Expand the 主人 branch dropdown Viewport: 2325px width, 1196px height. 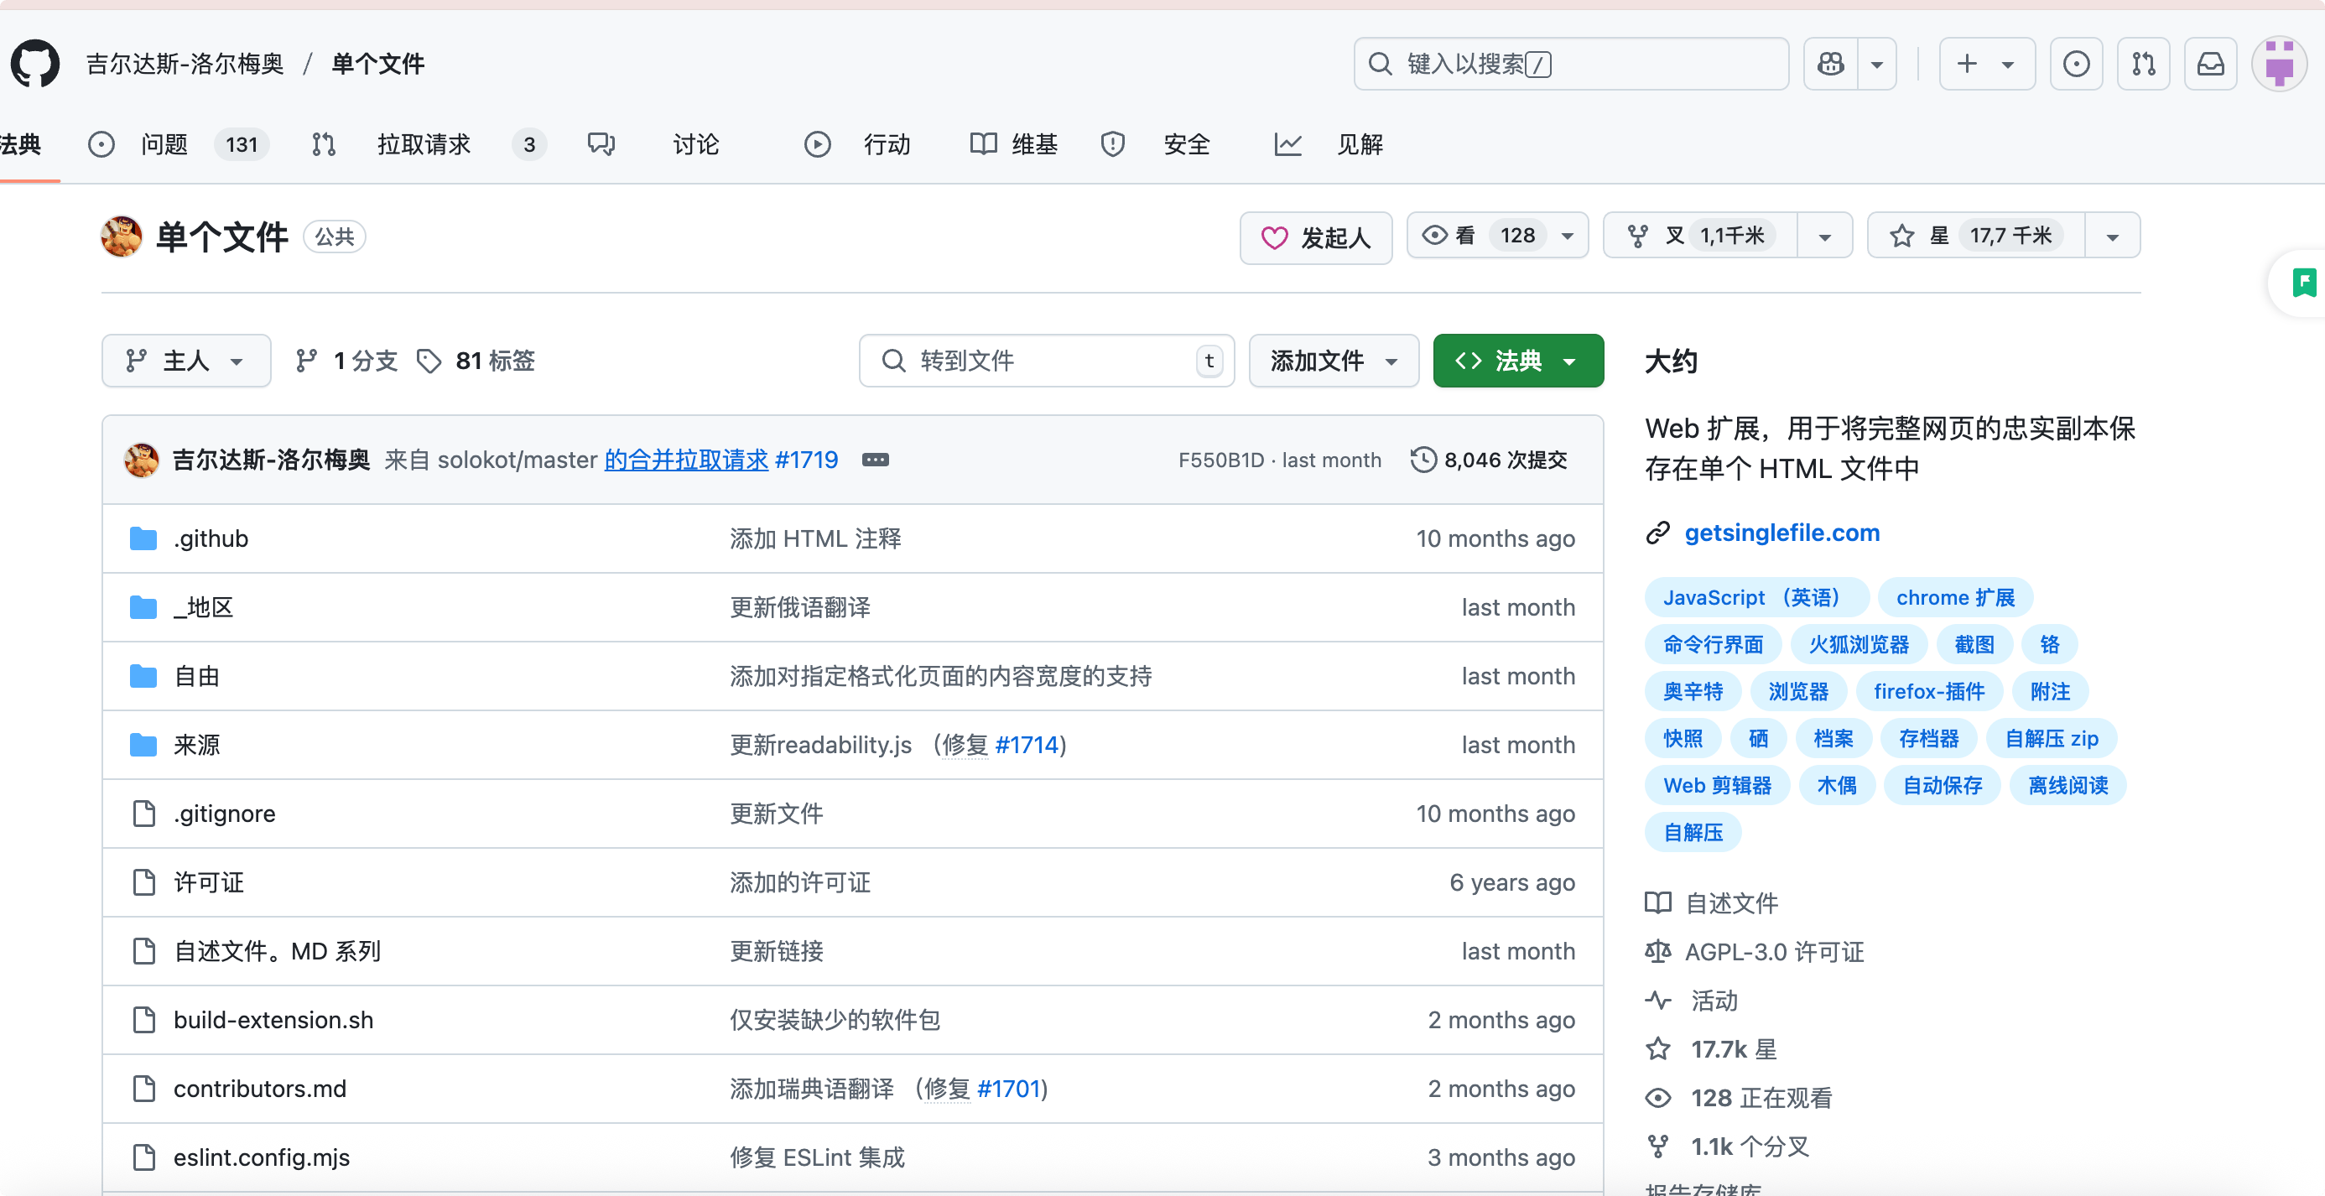pos(186,360)
